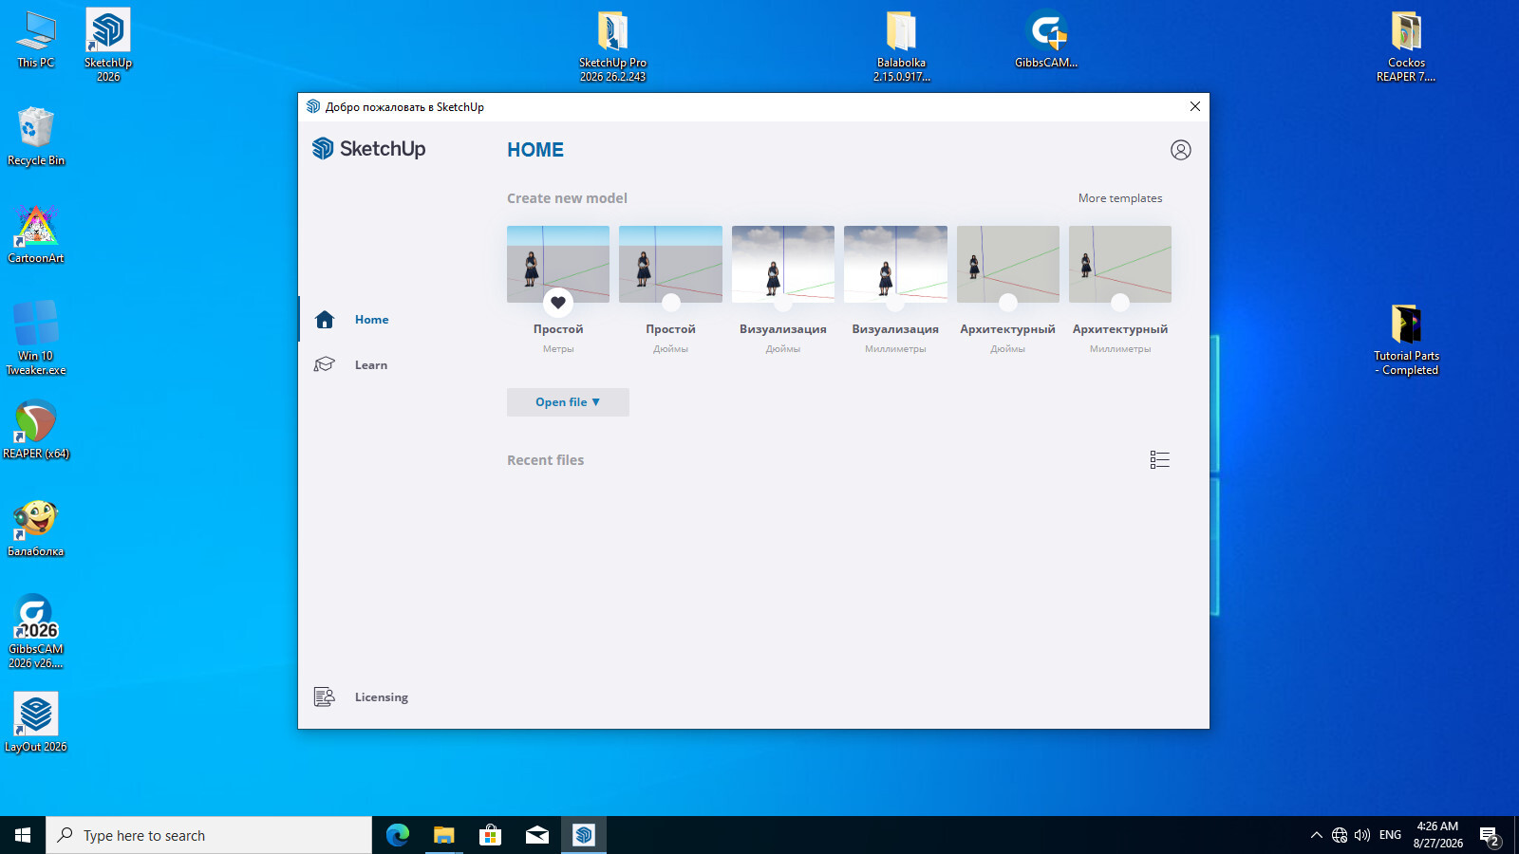
Task: Open Mail app from taskbar
Action: point(536,835)
